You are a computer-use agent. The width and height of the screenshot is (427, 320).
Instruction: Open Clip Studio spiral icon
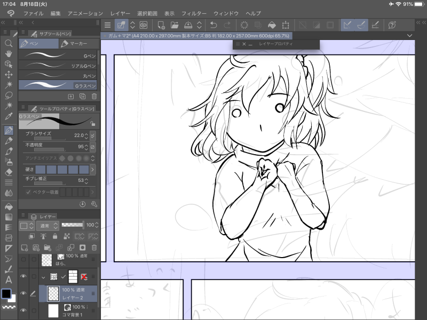click(x=144, y=25)
